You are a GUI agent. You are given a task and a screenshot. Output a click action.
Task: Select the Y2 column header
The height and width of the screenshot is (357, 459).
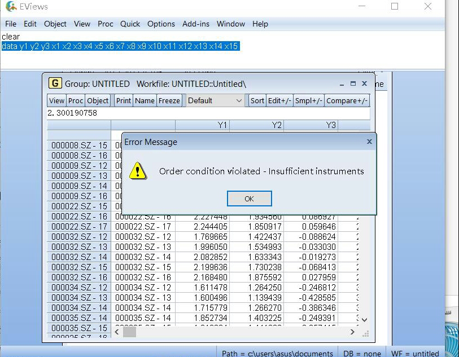pos(256,125)
